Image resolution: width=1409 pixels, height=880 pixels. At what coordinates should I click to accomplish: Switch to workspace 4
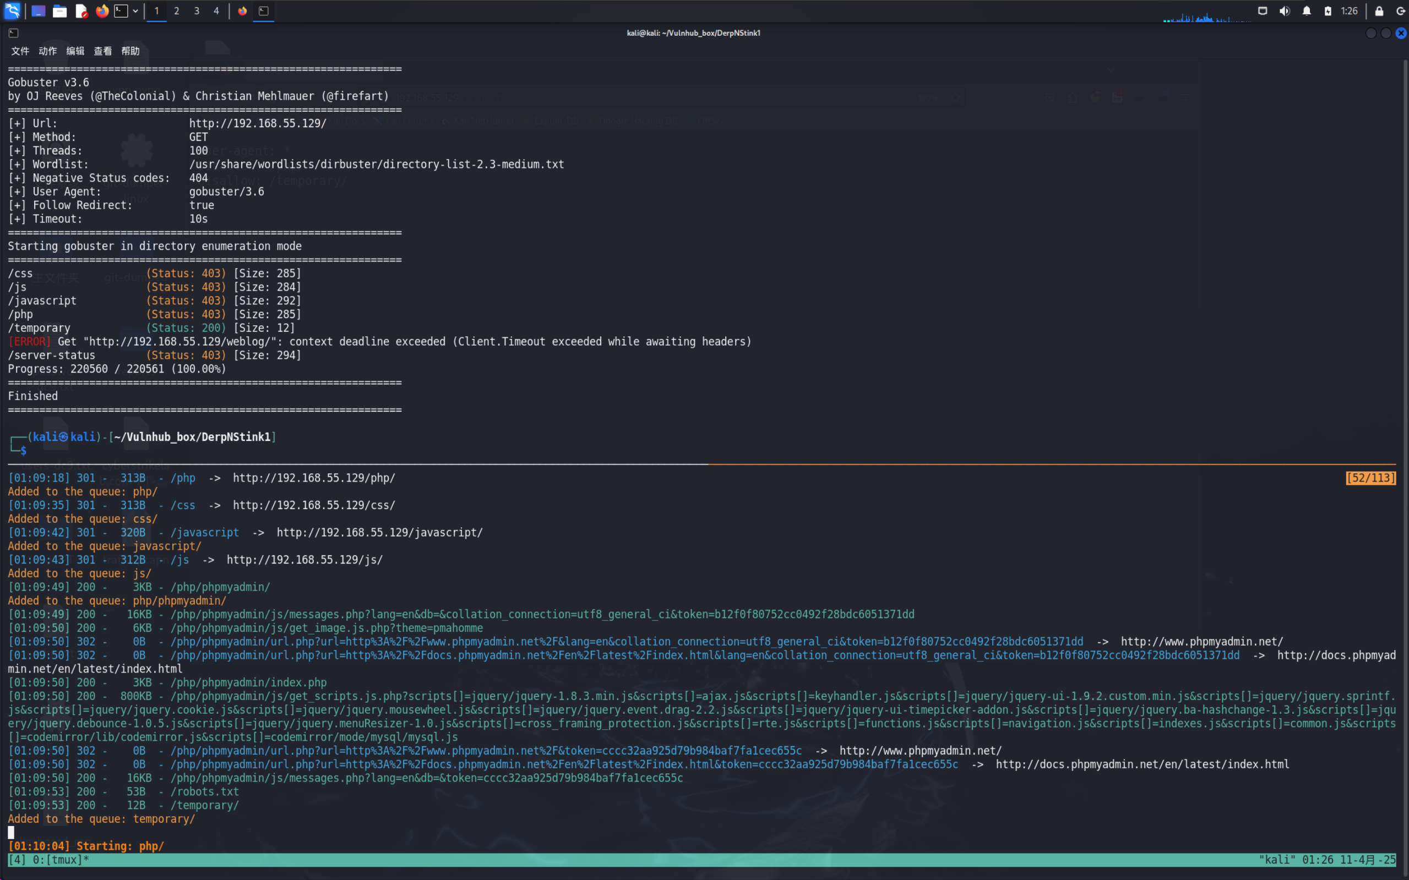tap(216, 10)
